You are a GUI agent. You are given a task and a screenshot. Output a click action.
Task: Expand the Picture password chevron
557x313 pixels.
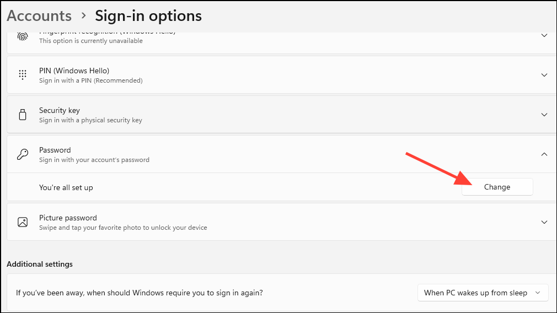point(544,222)
